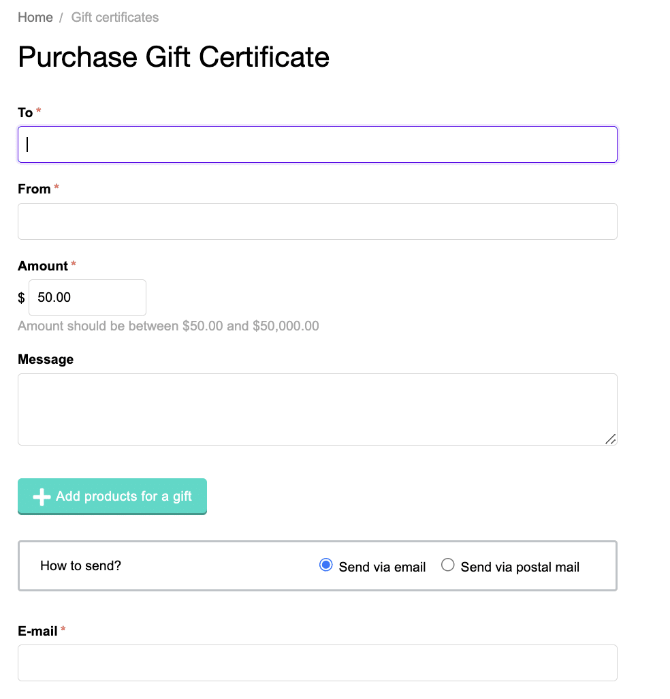This screenshot has height=699, width=670.
Task: Select Send via email radio button
Action: (x=325, y=565)
